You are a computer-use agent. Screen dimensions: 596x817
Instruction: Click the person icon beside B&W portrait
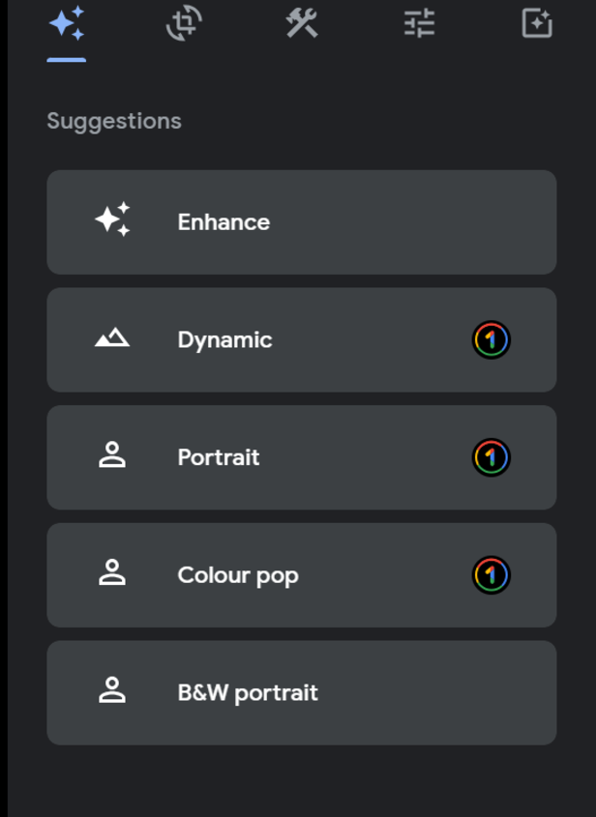click(x=113, y=692)
